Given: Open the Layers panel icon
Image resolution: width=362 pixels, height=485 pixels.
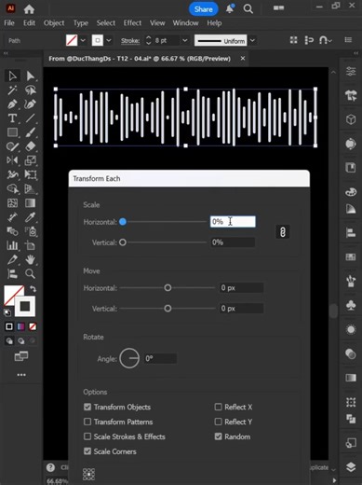Looking at the screenshot, I should (351, 466).
